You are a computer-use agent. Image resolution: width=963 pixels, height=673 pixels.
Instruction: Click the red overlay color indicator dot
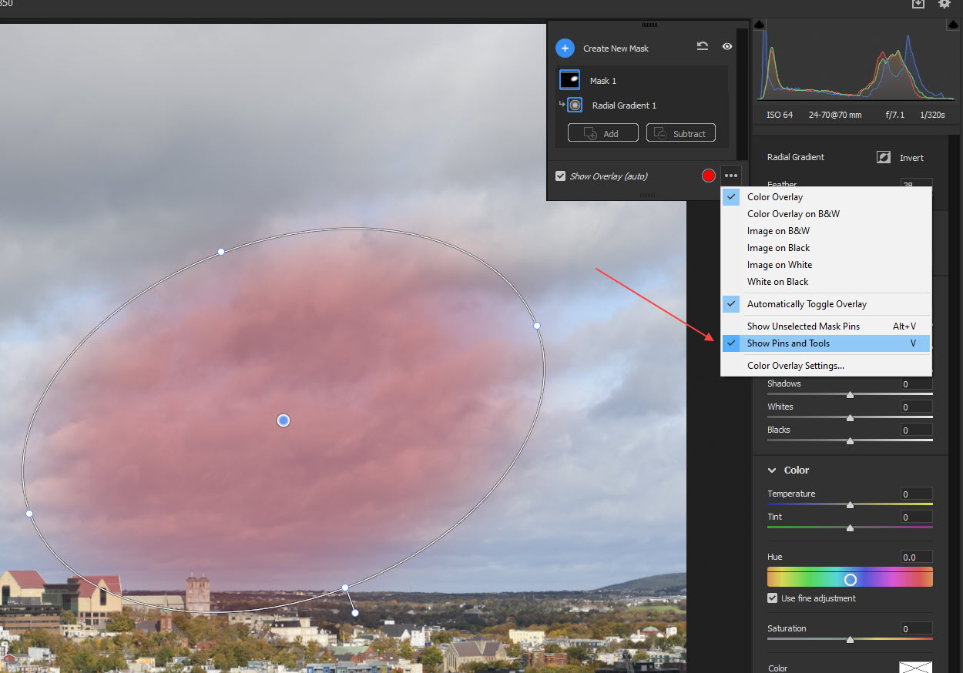click(x=708, y=175)
